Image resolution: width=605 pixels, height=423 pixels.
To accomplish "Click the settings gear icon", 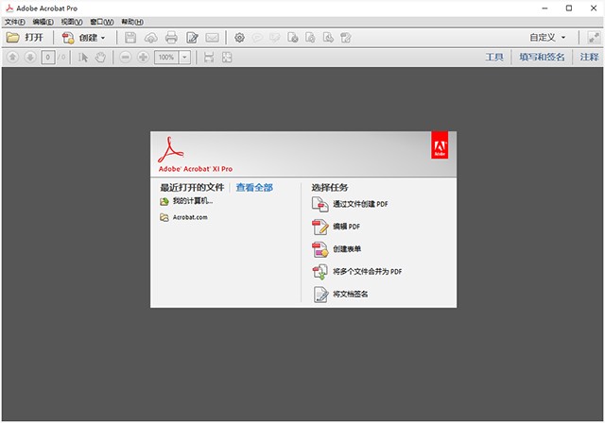I will (x=239, y=38).
